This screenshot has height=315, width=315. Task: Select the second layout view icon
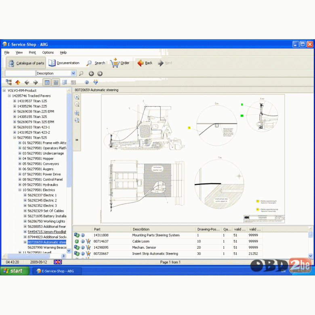tap(56, 82)
